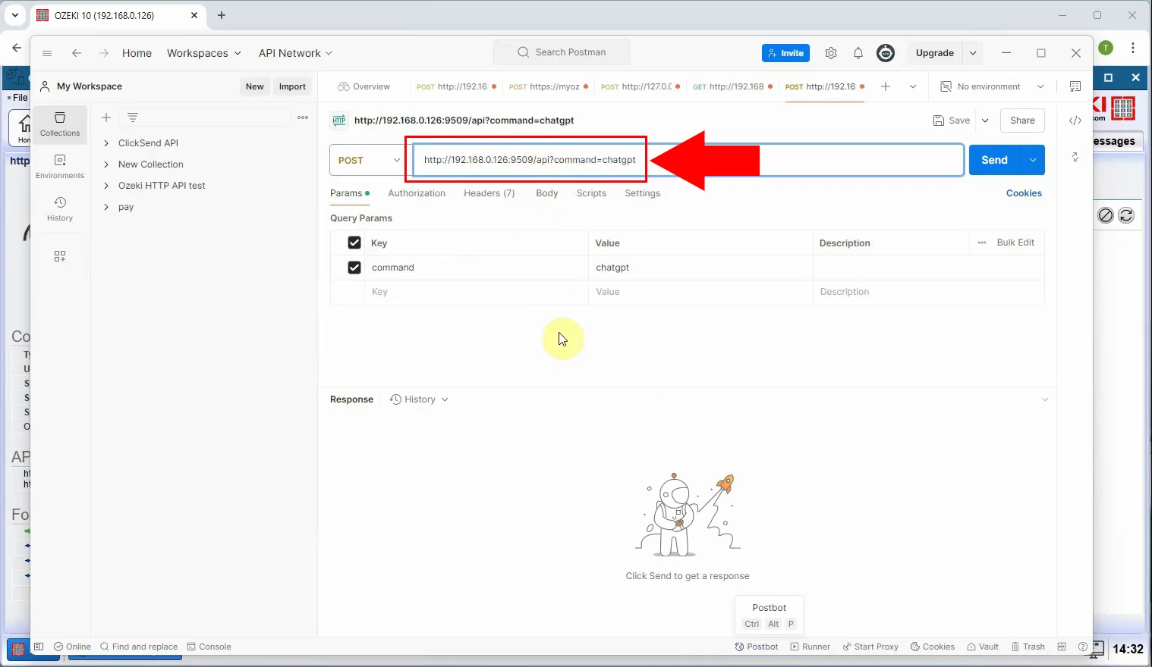Open the configure workspace sidebar grid icon
The width and height of the screenshot is (1152, 667).
coord(60,256)
